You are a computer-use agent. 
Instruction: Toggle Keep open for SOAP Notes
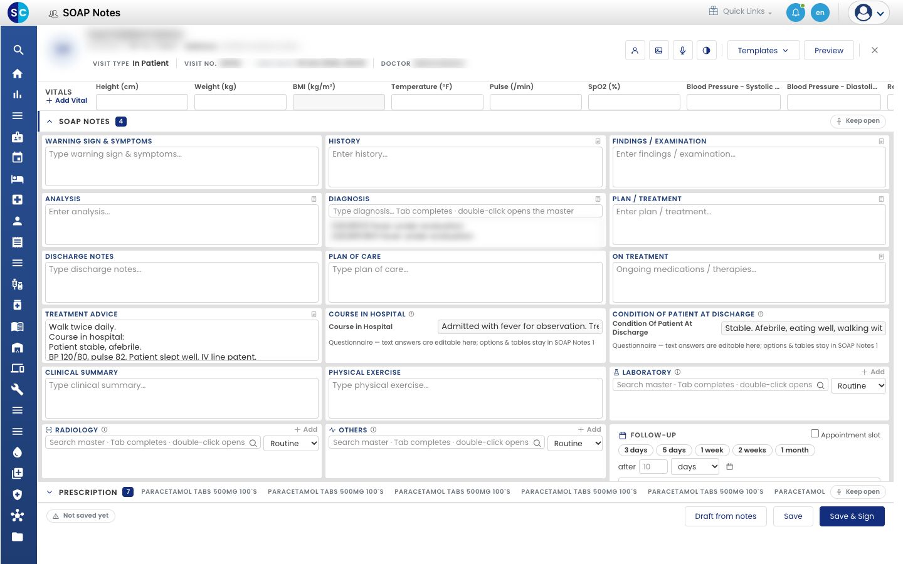tap(858, 121)
